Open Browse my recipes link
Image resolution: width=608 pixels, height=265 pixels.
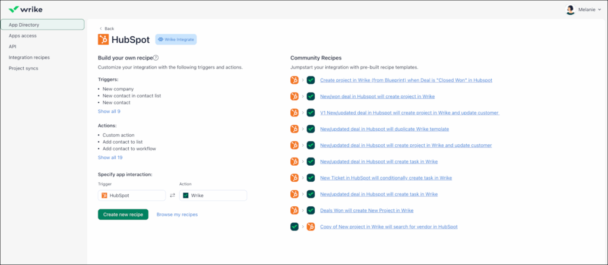click(177, 214)
